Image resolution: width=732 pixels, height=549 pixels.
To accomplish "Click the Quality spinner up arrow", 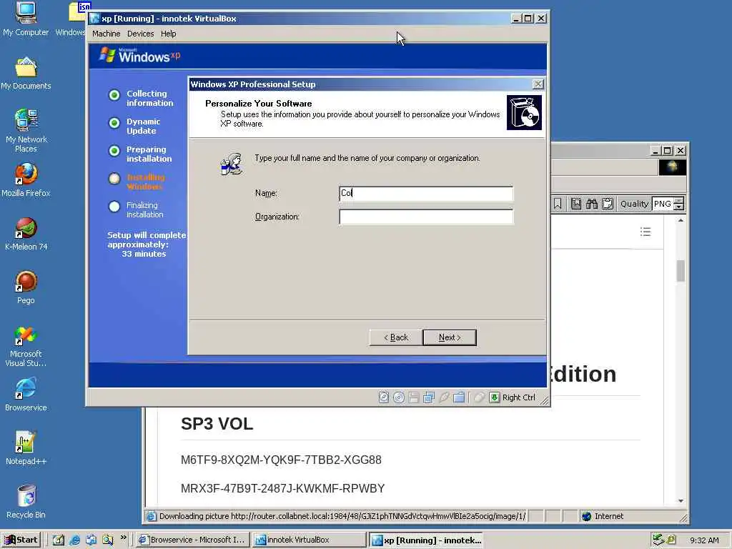I will [x=679, y=200].
